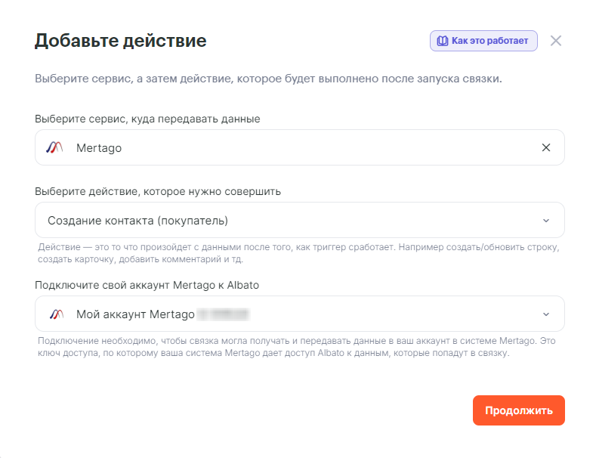Click the Mertago logo in the service field
The width and height of the screenshot is (596, 458).
pos(55,147)
